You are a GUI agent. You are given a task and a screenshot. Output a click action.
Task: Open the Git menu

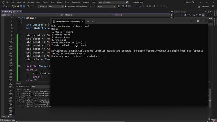(24, 2)
